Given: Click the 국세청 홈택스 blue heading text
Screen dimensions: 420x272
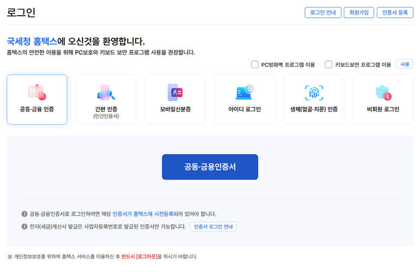Looking at the screenshot, I should coord(32,41).
